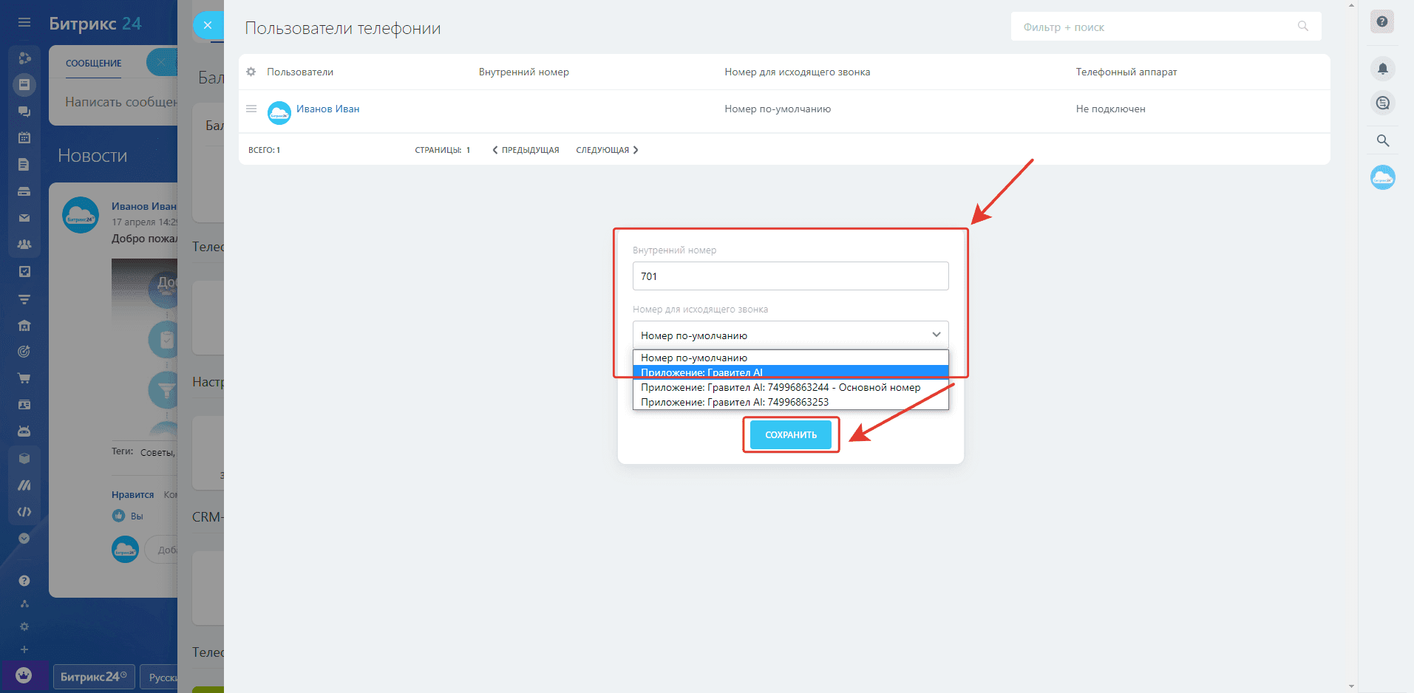The image size is (1414, 693).
Task: Open the row menu for Иванов Иван
Action: [x=251, y=109]
